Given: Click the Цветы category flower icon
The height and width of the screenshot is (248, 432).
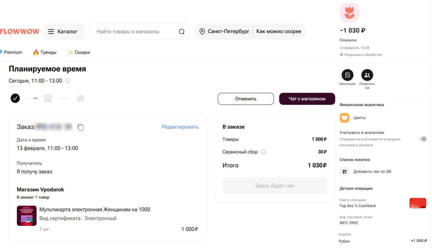Looking at the screenshot, I should (344, 118).
